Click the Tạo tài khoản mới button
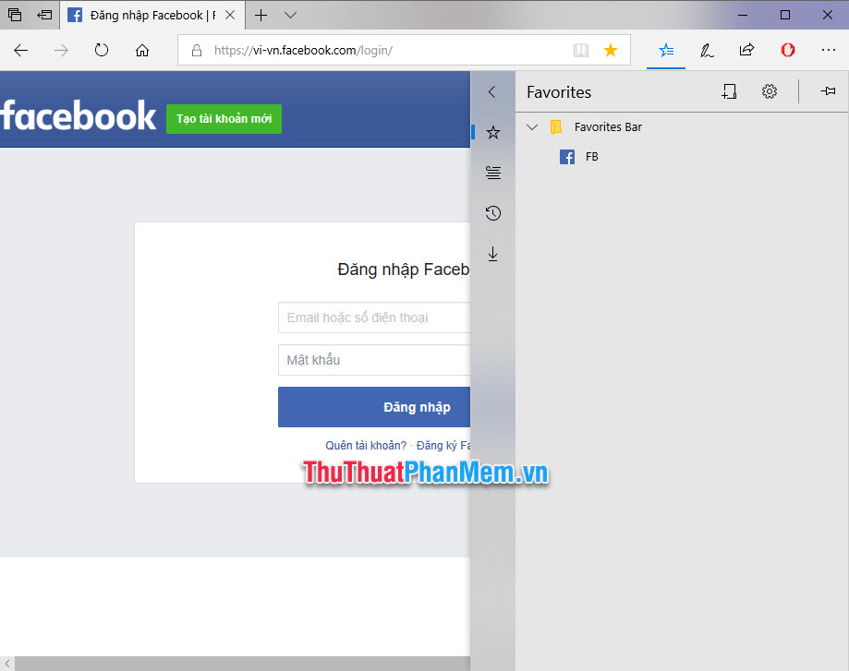This screenshot has height=671, width=849. [x=224, y=119]
